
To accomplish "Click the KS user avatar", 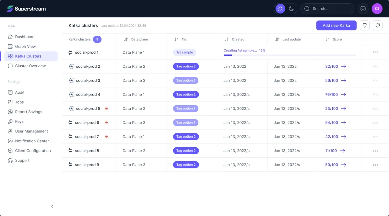I will [377, 9].
